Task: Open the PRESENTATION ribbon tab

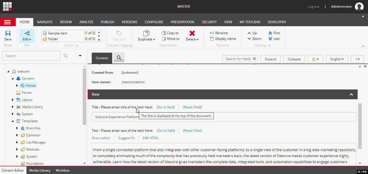Action: (x=182, y=22)
